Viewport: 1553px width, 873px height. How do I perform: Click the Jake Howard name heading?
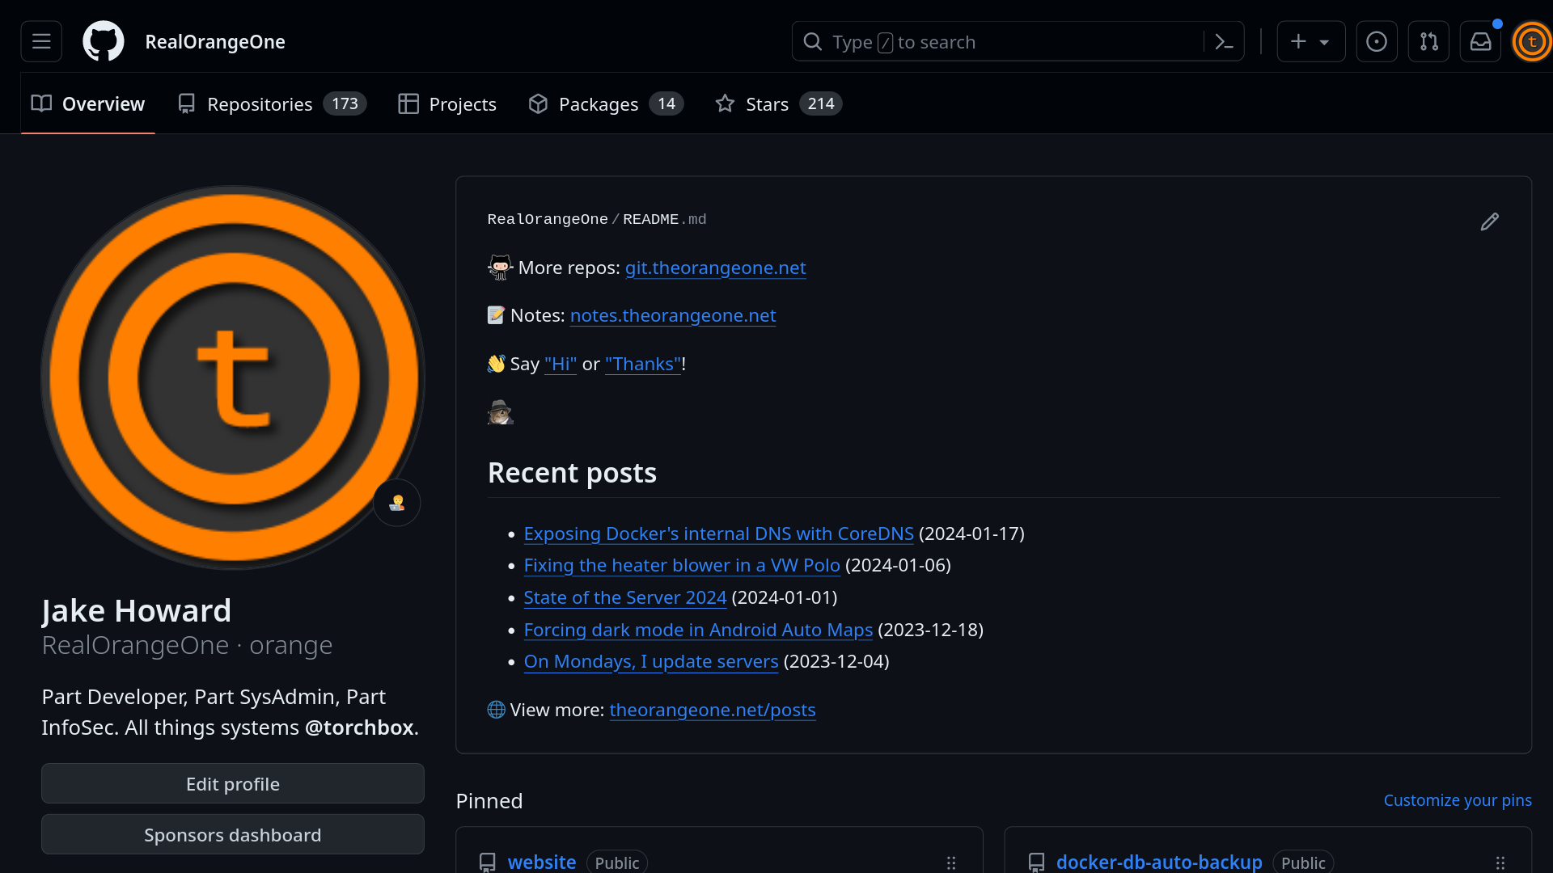(137, 611)
